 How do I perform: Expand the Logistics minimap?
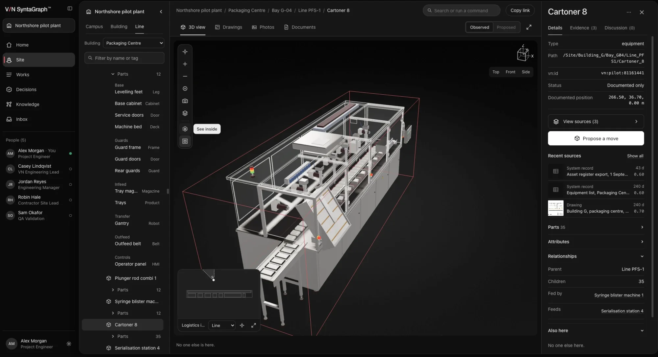[x=254, y=325]
